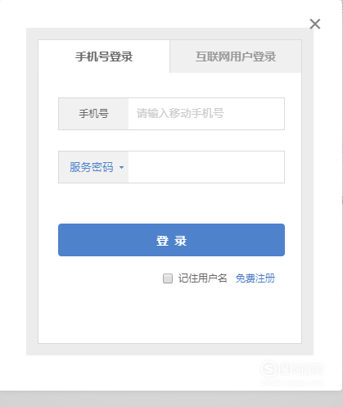Focus the password field beside 服务密码
This screenshot has height=407, width=343.
[x=206, y=167]
